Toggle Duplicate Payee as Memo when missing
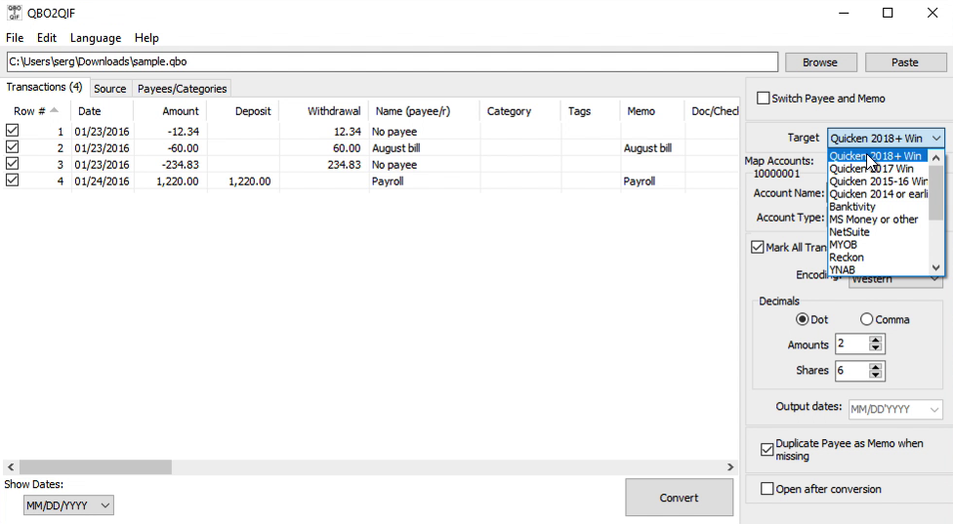This screenshot has width=953, height=524. tap(767, 449)
